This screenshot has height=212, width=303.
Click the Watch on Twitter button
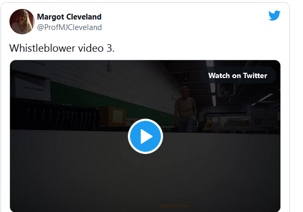(238, 75)
